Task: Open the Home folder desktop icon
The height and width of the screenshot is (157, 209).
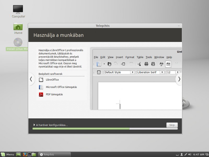Action: pos(18,28)
